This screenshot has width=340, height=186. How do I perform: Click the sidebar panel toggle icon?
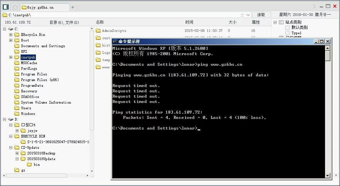pyautogui.click(x=5, y=7)
